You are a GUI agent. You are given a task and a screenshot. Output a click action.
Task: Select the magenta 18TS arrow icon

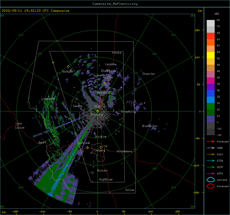coord(211,173)
